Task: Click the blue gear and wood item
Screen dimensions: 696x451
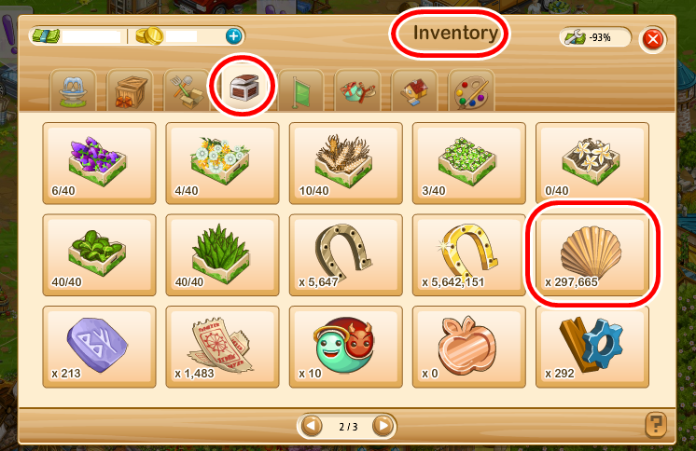Action: (x=592, y=347)
